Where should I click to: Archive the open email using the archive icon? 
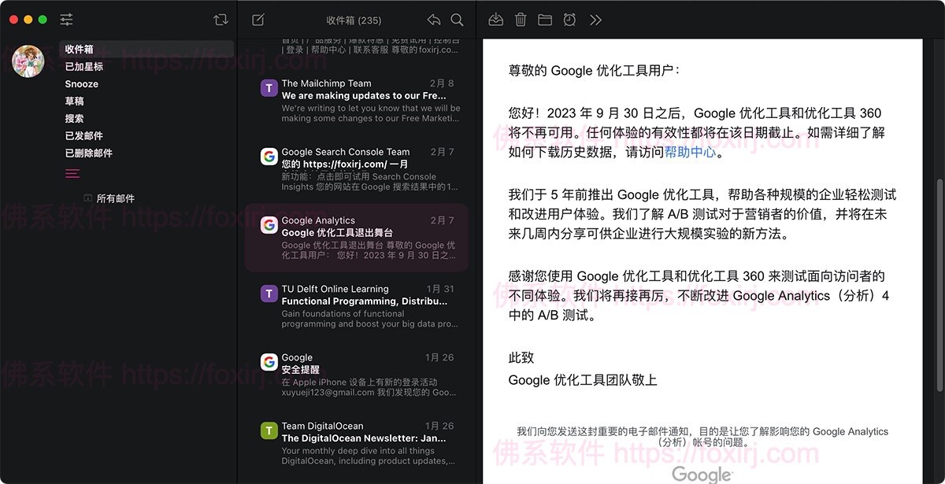click(495, 20)
